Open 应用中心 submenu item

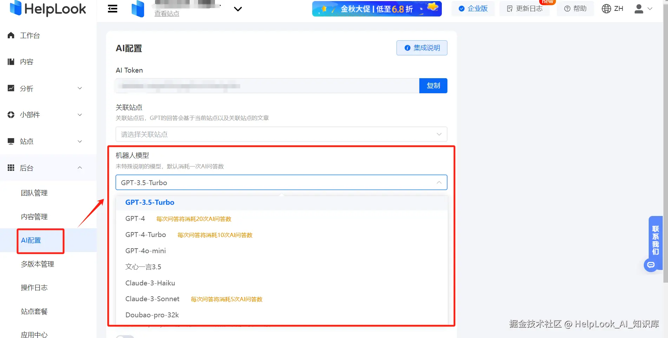coord(34,334)
